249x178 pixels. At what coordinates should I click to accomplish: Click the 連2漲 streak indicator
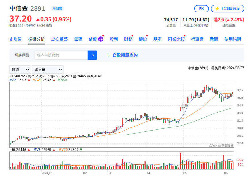click(229, 20)
